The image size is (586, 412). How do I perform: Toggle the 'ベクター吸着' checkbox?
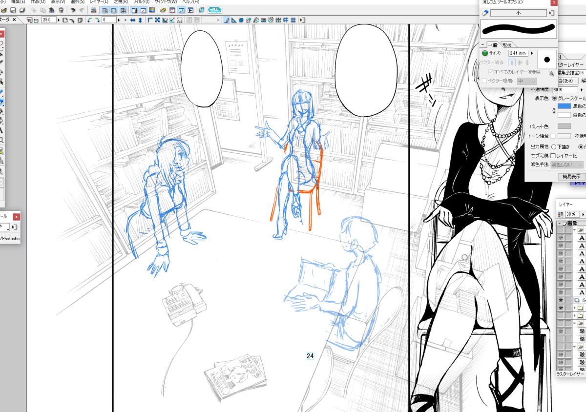pos(484,81)
